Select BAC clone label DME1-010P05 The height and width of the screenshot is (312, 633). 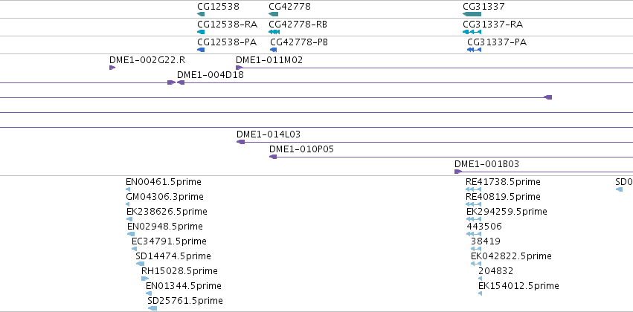[x=301, y=149]
